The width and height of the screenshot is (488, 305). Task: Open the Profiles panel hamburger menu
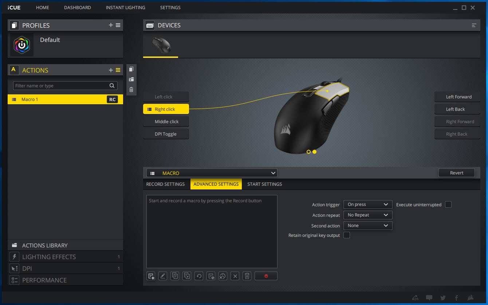click(118, 25)
